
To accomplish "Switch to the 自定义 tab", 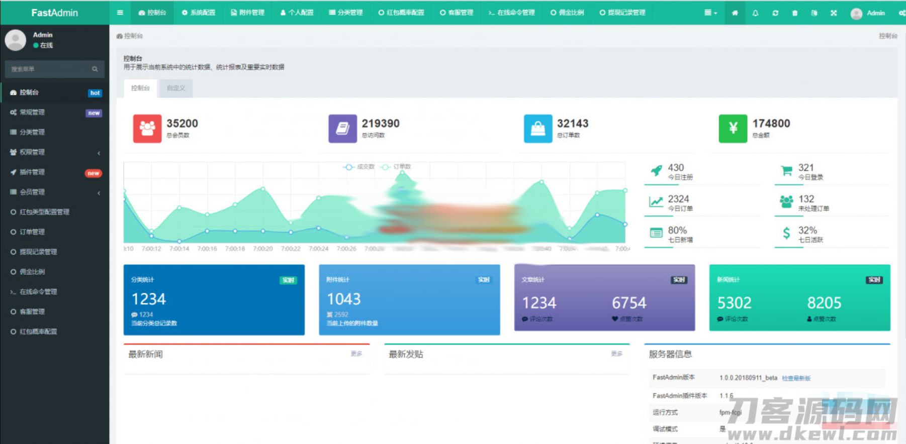I will pyautogui.click(x=176, y=88).
